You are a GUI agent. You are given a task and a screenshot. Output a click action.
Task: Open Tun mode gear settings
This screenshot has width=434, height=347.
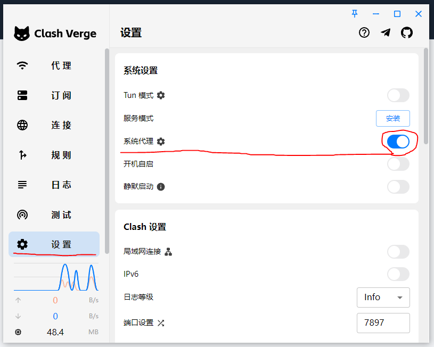[161, 95]
